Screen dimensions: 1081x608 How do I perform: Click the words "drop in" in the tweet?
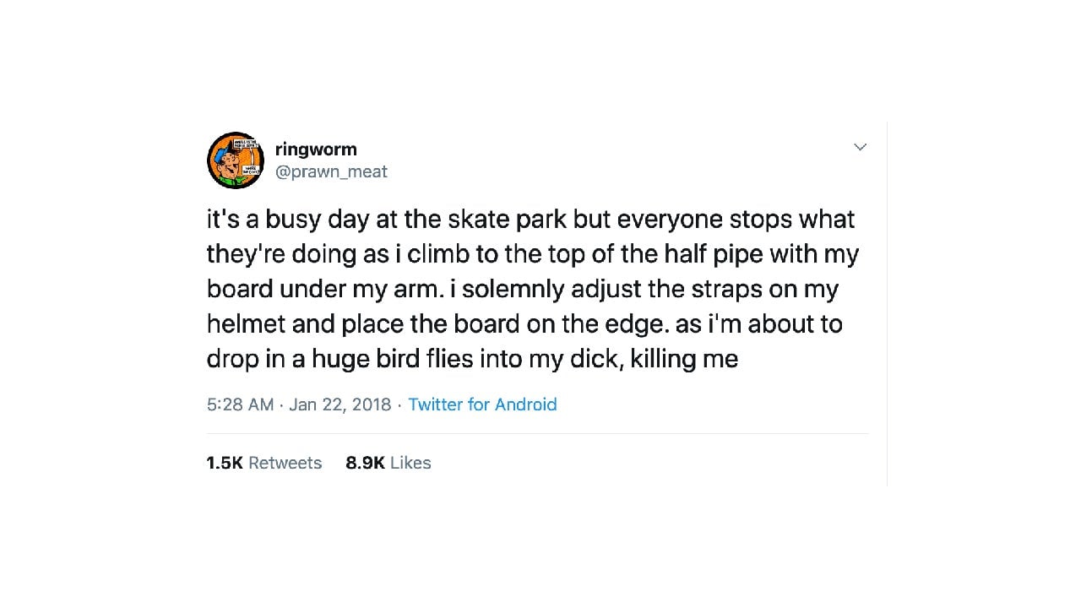point(247,359)
